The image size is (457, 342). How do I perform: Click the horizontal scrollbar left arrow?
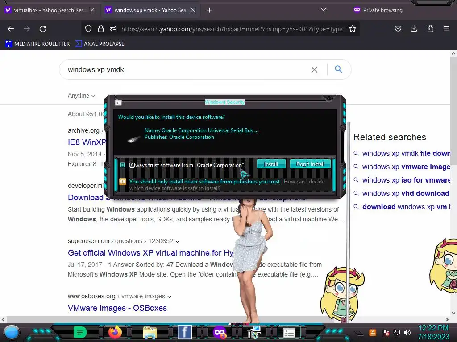3,319
